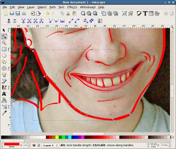This screenshot has height=149, width=176.
Task: Make selected nodes cusp
Action: pyautogui.click(x=50, y=21)
